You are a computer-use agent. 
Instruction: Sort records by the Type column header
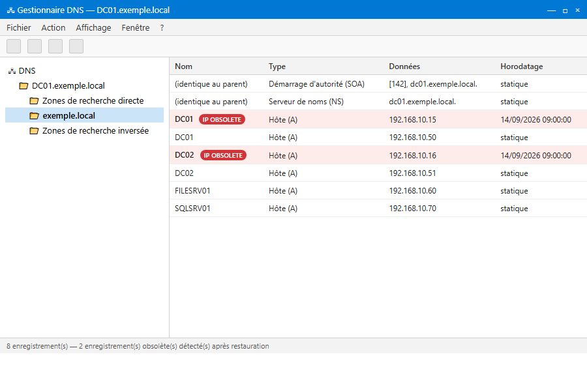277,66
